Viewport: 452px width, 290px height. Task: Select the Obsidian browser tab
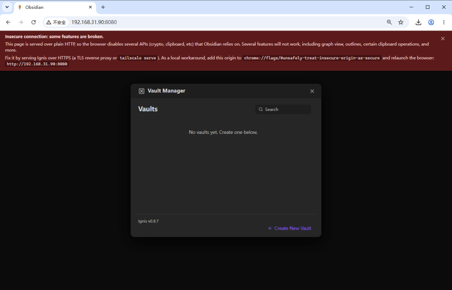(55, 7)
